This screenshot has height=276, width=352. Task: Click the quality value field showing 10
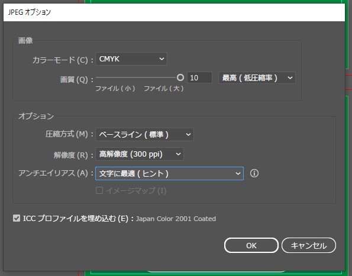(x=199, y=78)
